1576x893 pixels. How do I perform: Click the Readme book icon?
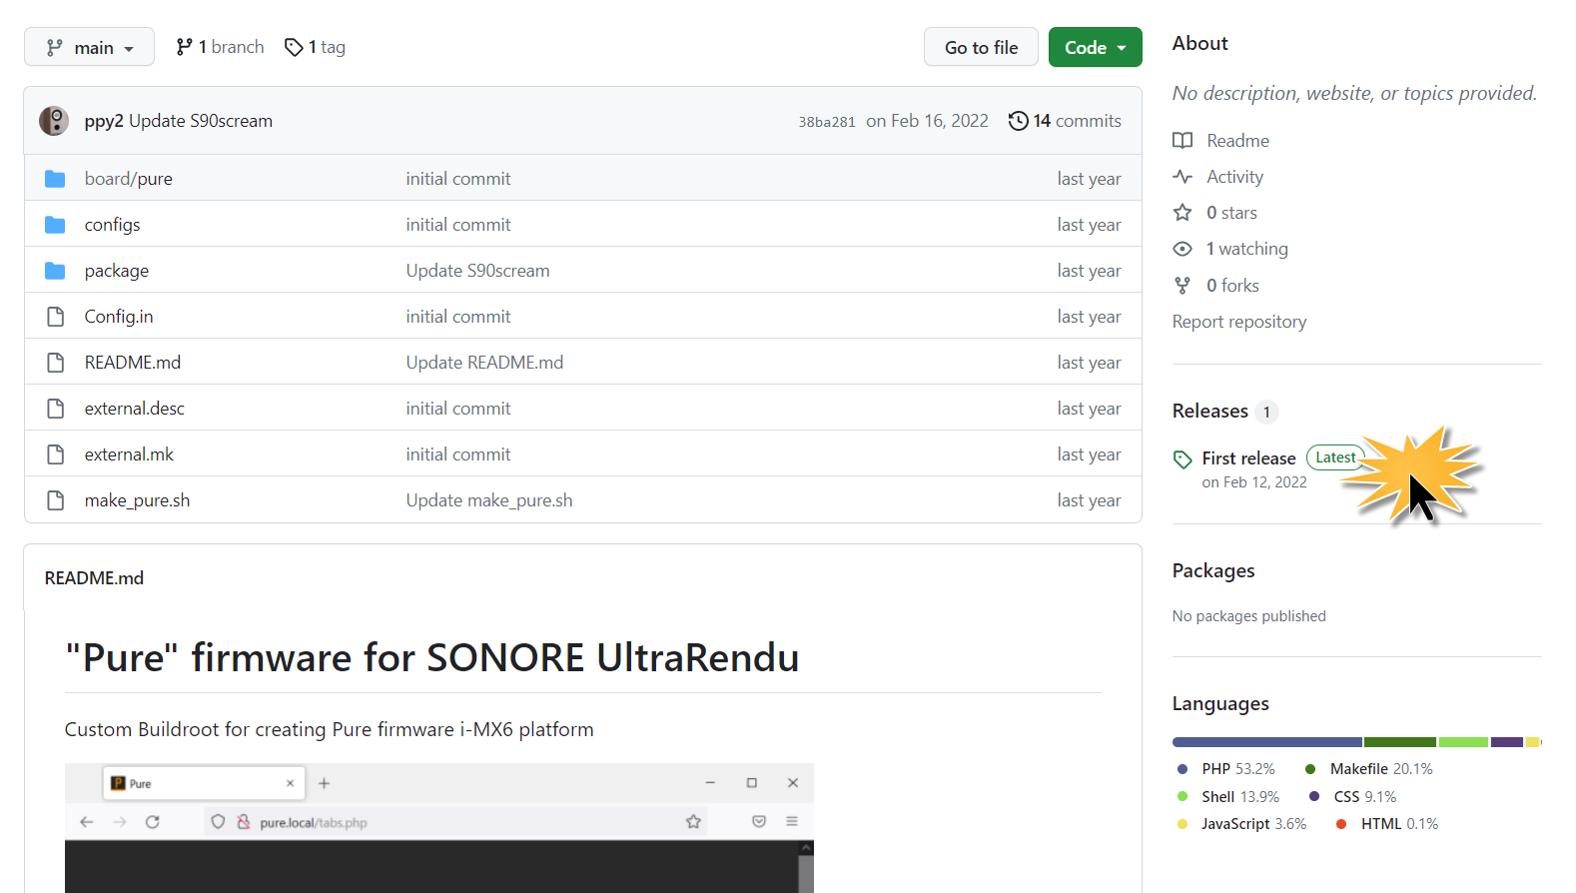(1182, 141)
